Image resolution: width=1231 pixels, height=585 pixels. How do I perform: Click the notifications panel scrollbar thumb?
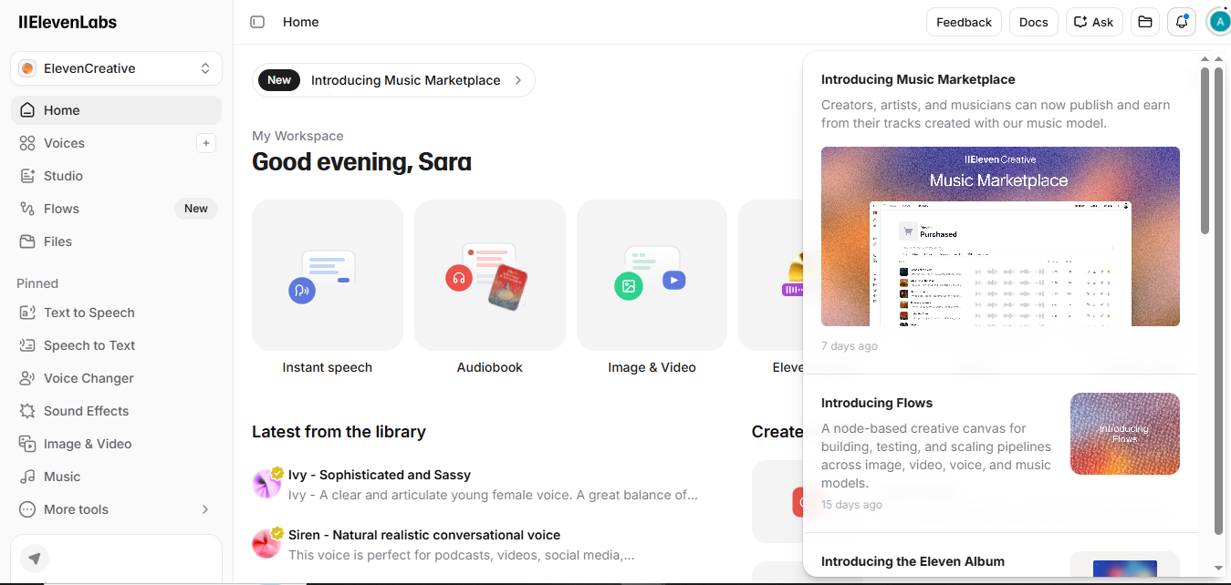(1205, 150)
